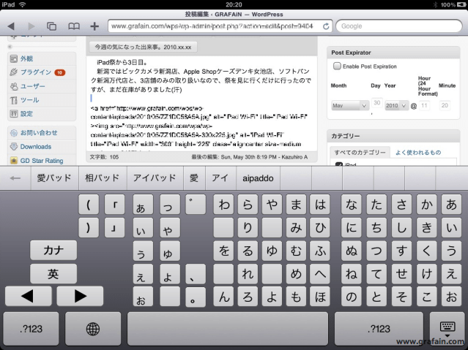This screenshot has width=468, height=350.
Task: Tap the plus icon to add bookmark
Action: pyautogui.click(x=94, y=26)
